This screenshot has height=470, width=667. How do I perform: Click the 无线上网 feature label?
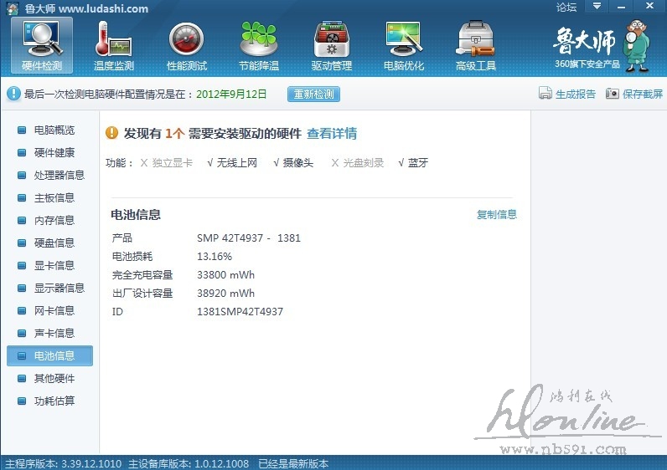237,162
